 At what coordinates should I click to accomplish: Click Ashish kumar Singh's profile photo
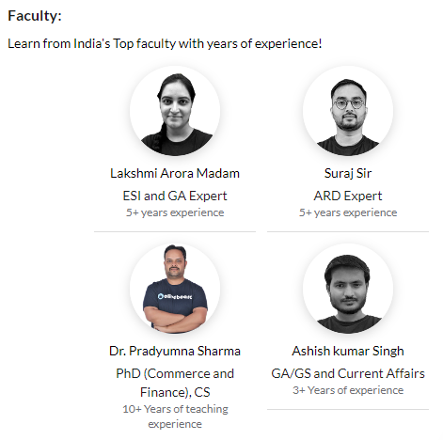(x=348, y=289)
